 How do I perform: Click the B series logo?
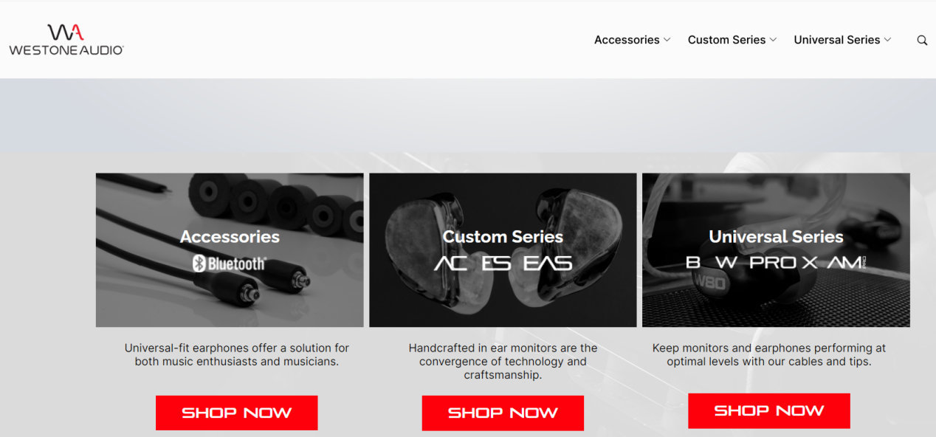point(693,262)
